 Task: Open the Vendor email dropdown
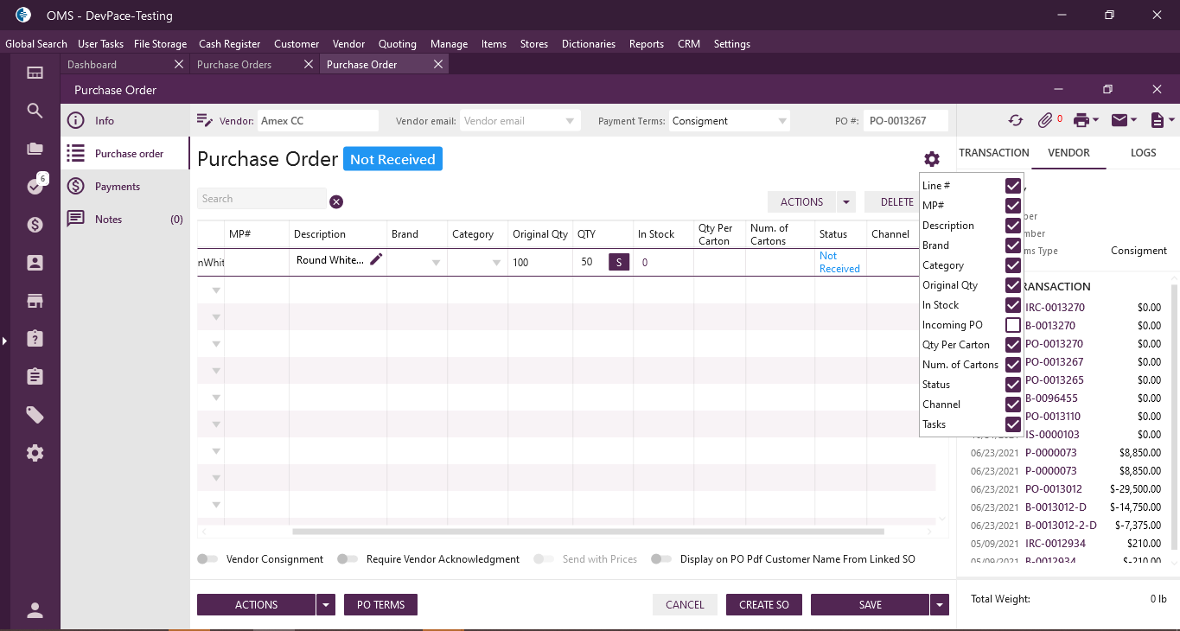tap(569, 121)
